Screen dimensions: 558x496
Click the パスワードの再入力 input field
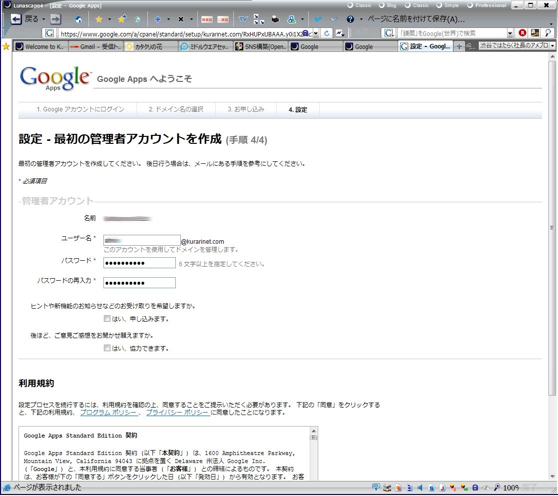click(139, 283)
